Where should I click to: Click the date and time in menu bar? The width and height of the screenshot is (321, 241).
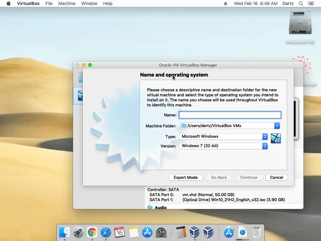coord(256,3)
